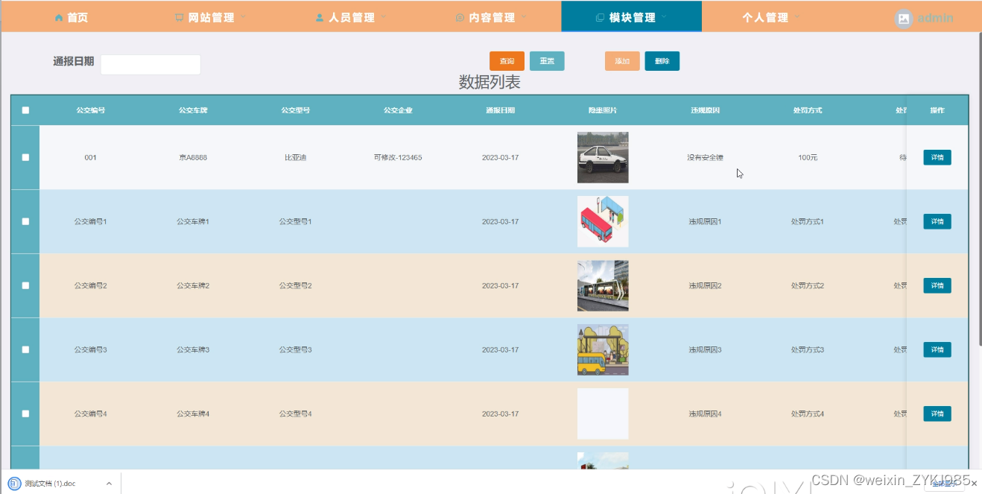Click the plate cell 京A8888
The image size is (982, 494).
pos(193,157)
